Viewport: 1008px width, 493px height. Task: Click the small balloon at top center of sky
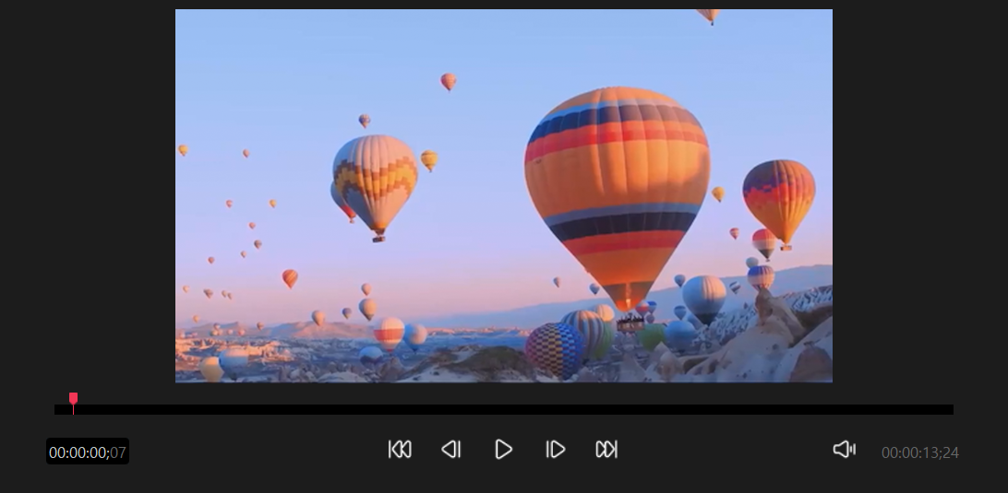coord(449,81)
